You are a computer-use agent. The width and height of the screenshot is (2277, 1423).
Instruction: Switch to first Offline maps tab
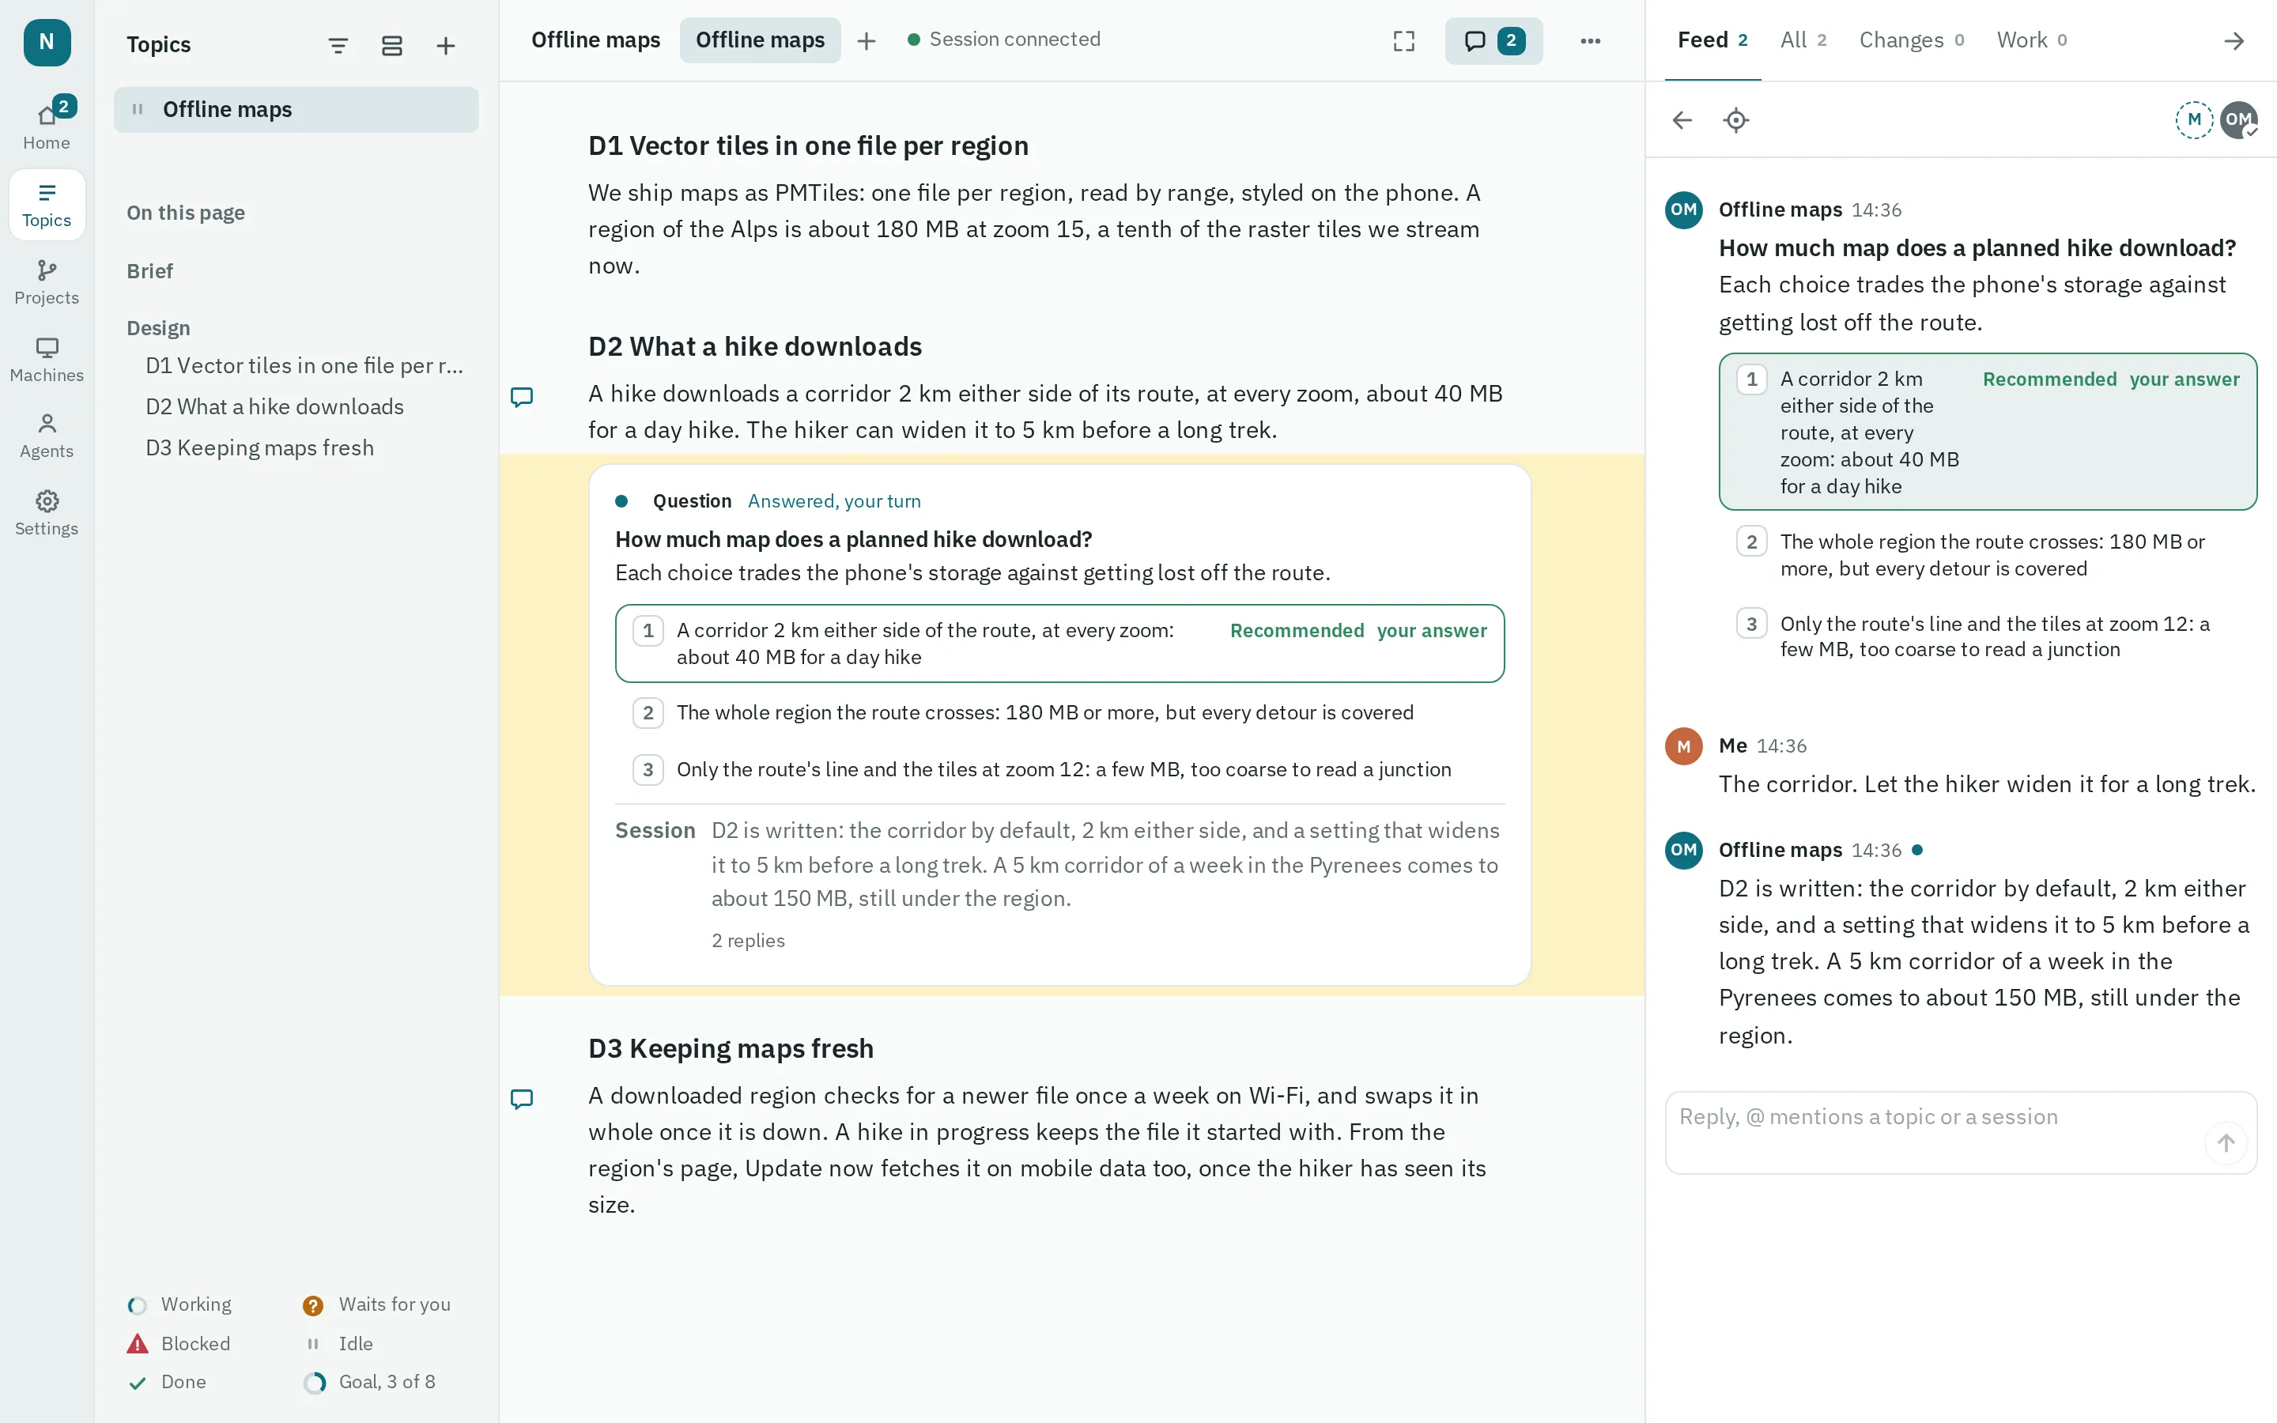click(595, 40)
